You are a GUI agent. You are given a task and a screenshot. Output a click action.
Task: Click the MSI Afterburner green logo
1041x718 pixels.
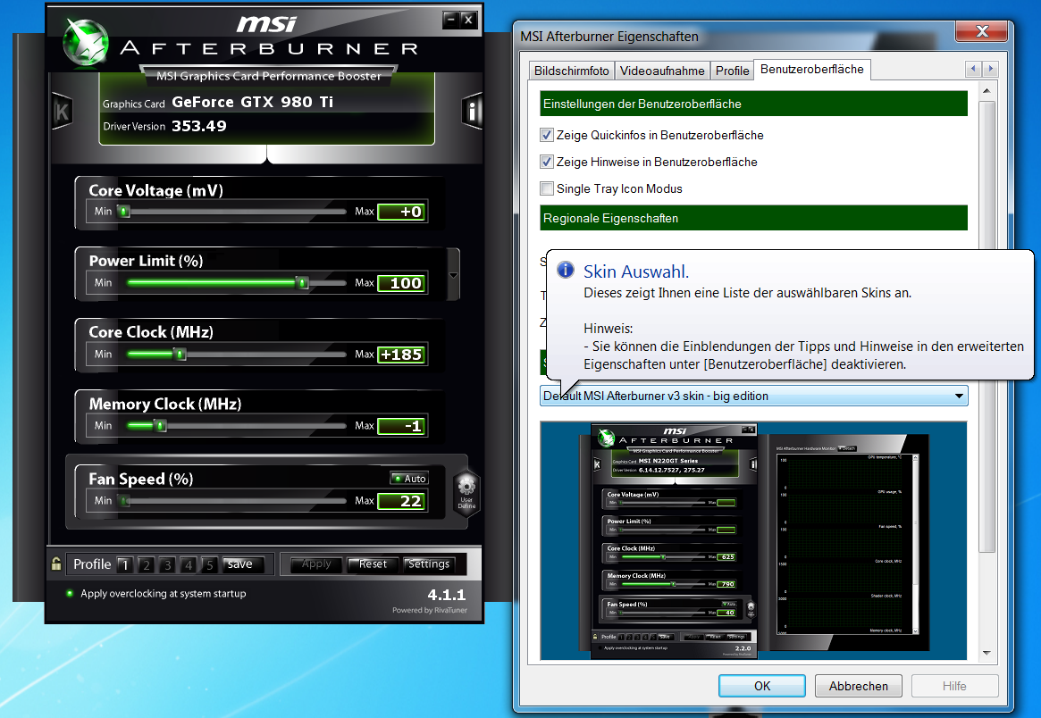[86, 43]
